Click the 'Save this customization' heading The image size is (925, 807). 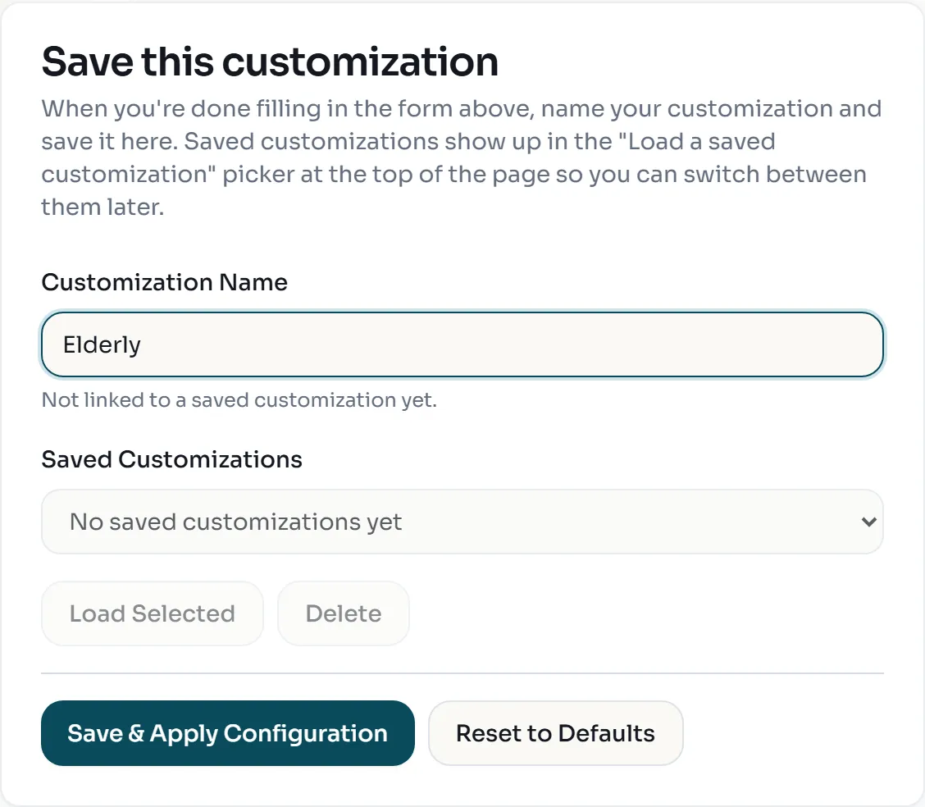coord(270,62)
